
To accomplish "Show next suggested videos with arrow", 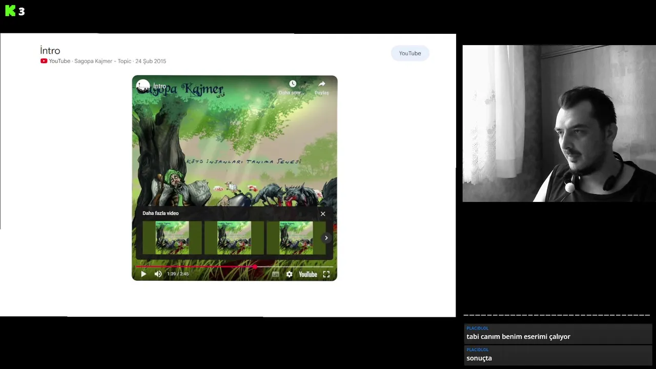I will click(x=326, y=238).
